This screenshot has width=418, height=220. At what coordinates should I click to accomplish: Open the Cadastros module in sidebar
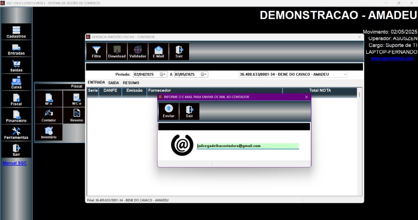[16, 32]
